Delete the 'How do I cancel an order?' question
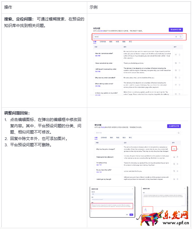The height and width of the screenshot is (229, 192). point(180,55)
